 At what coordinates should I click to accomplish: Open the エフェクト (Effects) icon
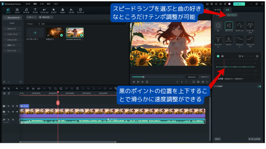coord(54,11)
